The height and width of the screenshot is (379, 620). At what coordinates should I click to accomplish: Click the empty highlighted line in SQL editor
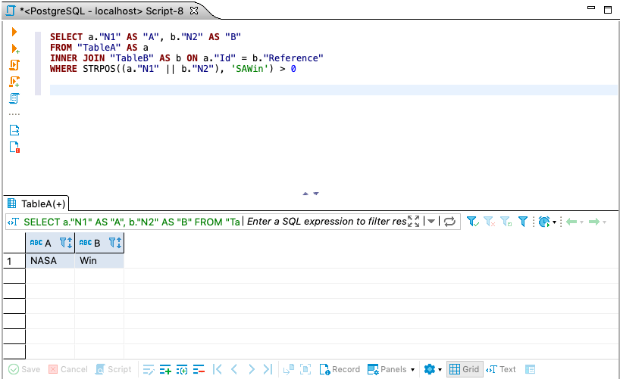tap(333, 90)
